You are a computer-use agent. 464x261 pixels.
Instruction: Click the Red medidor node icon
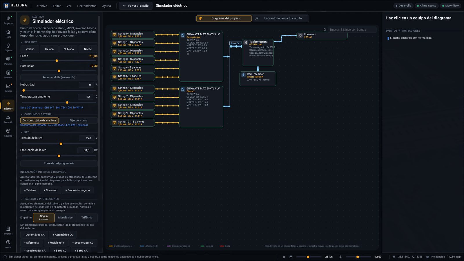(243, 75)
